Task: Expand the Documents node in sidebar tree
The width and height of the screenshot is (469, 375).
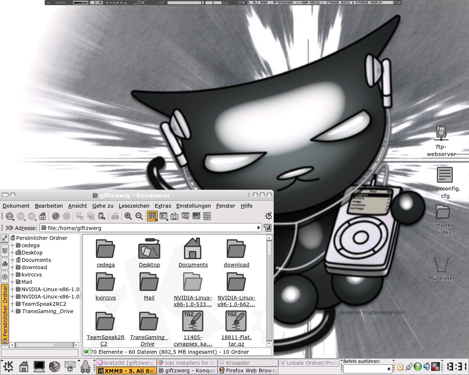Action: [12, 260]
